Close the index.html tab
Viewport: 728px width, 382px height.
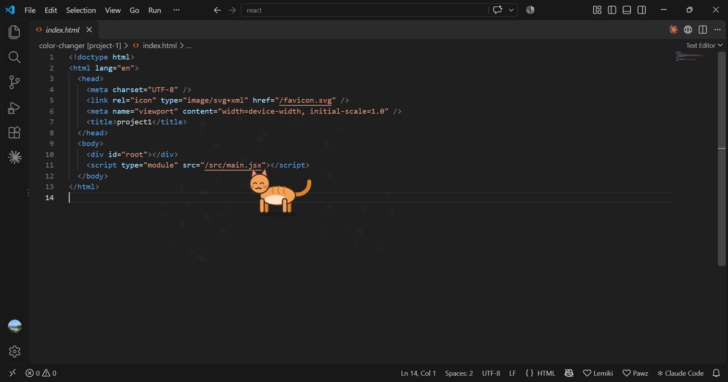coord(89,30)
